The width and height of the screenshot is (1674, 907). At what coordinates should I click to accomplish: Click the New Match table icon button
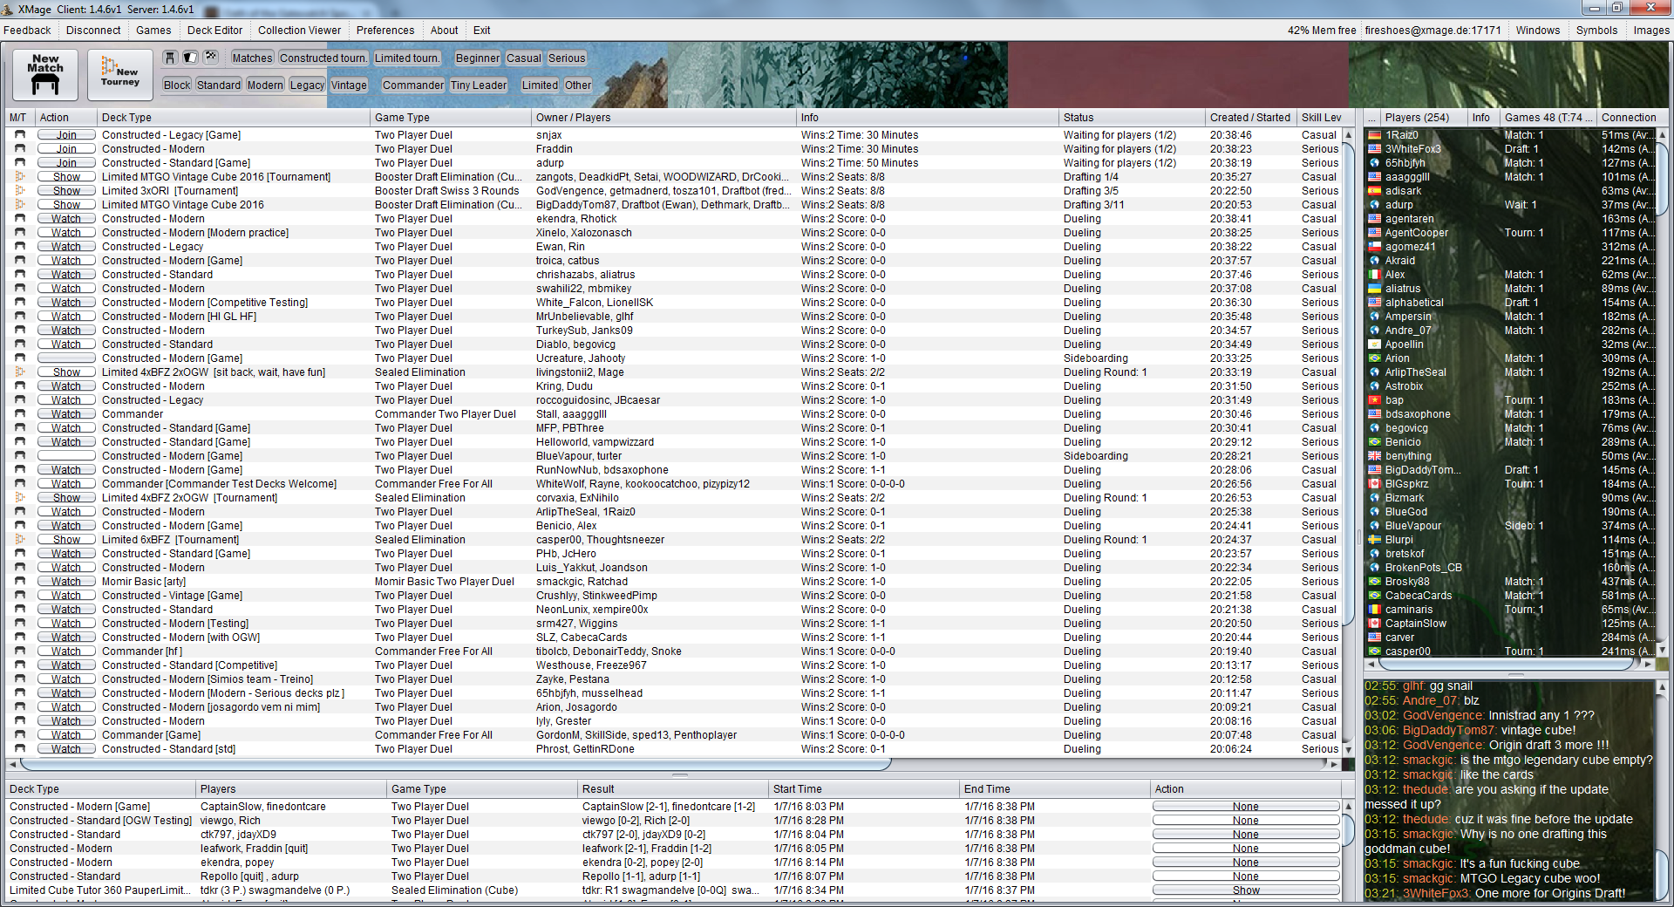click(x=45, y=74)
